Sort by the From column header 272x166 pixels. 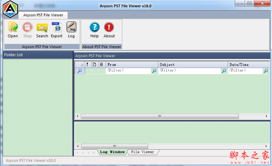click(132, 64)
